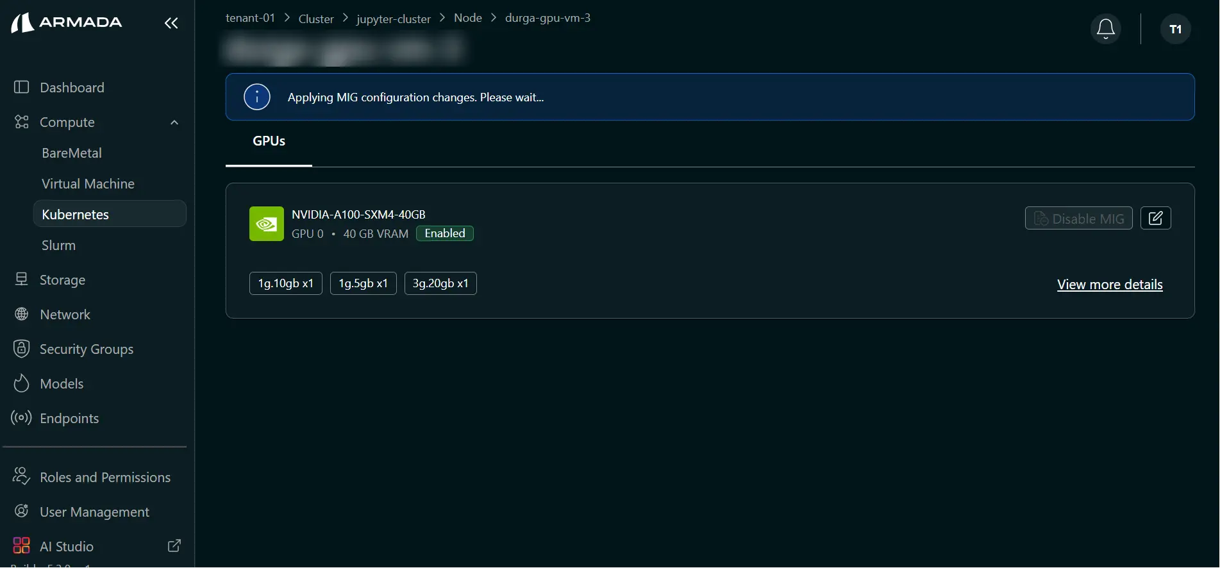1220x568 pixels.
Task: Open notifications bell
Action: (1105, 29)
